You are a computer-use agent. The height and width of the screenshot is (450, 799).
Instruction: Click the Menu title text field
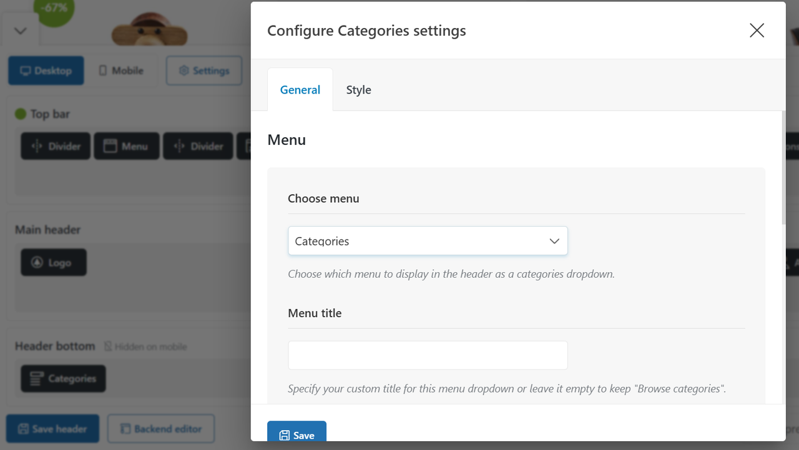pos(428,355)
